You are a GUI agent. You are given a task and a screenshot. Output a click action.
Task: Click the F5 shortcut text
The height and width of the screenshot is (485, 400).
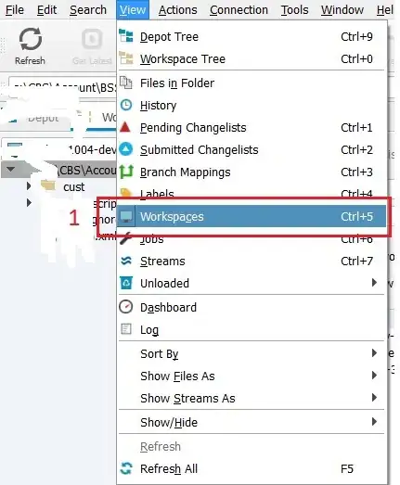[x=347, y=468]
